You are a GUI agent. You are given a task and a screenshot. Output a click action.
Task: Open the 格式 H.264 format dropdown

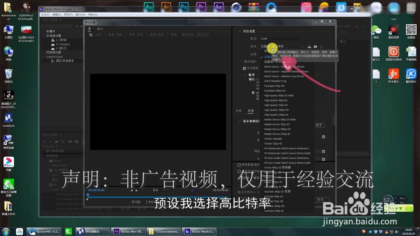tap(281, 39)
